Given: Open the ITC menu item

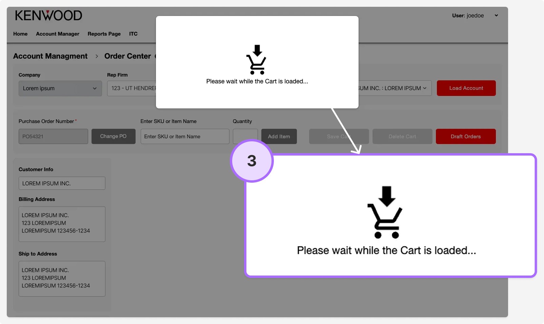Looking at the screenshot, I should [x=133, y=34].
